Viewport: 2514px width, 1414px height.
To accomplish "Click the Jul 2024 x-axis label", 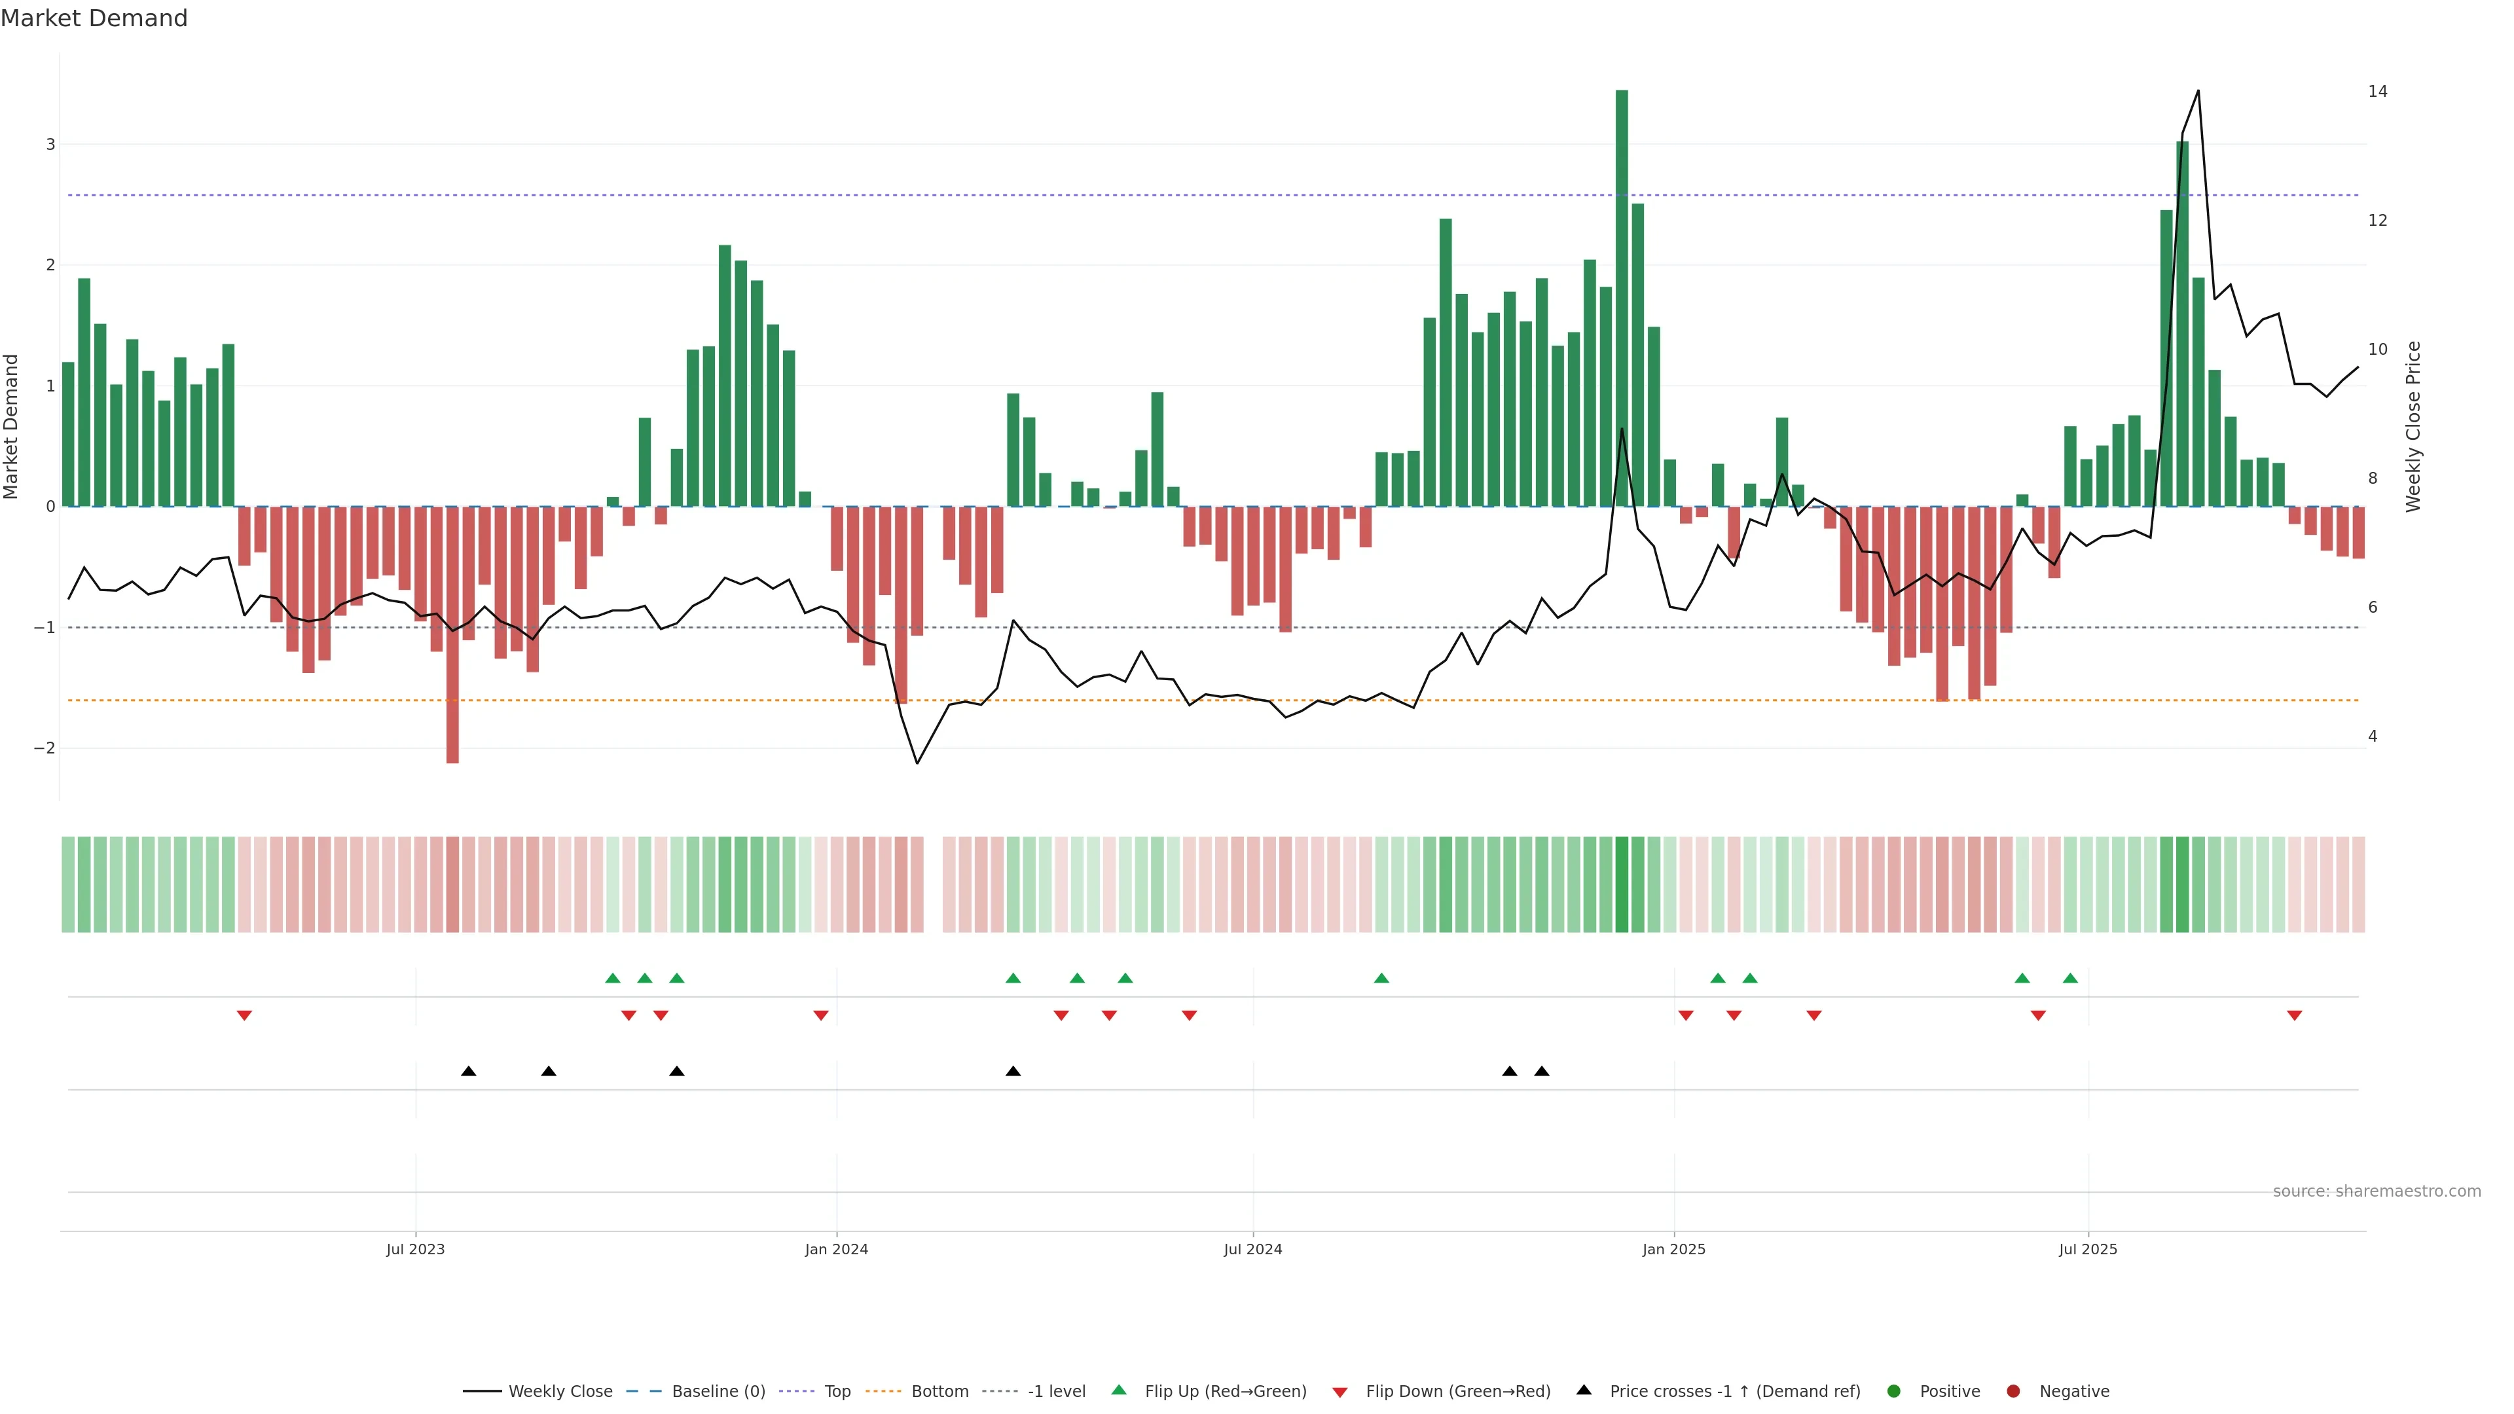I will click(1253, 1250).
